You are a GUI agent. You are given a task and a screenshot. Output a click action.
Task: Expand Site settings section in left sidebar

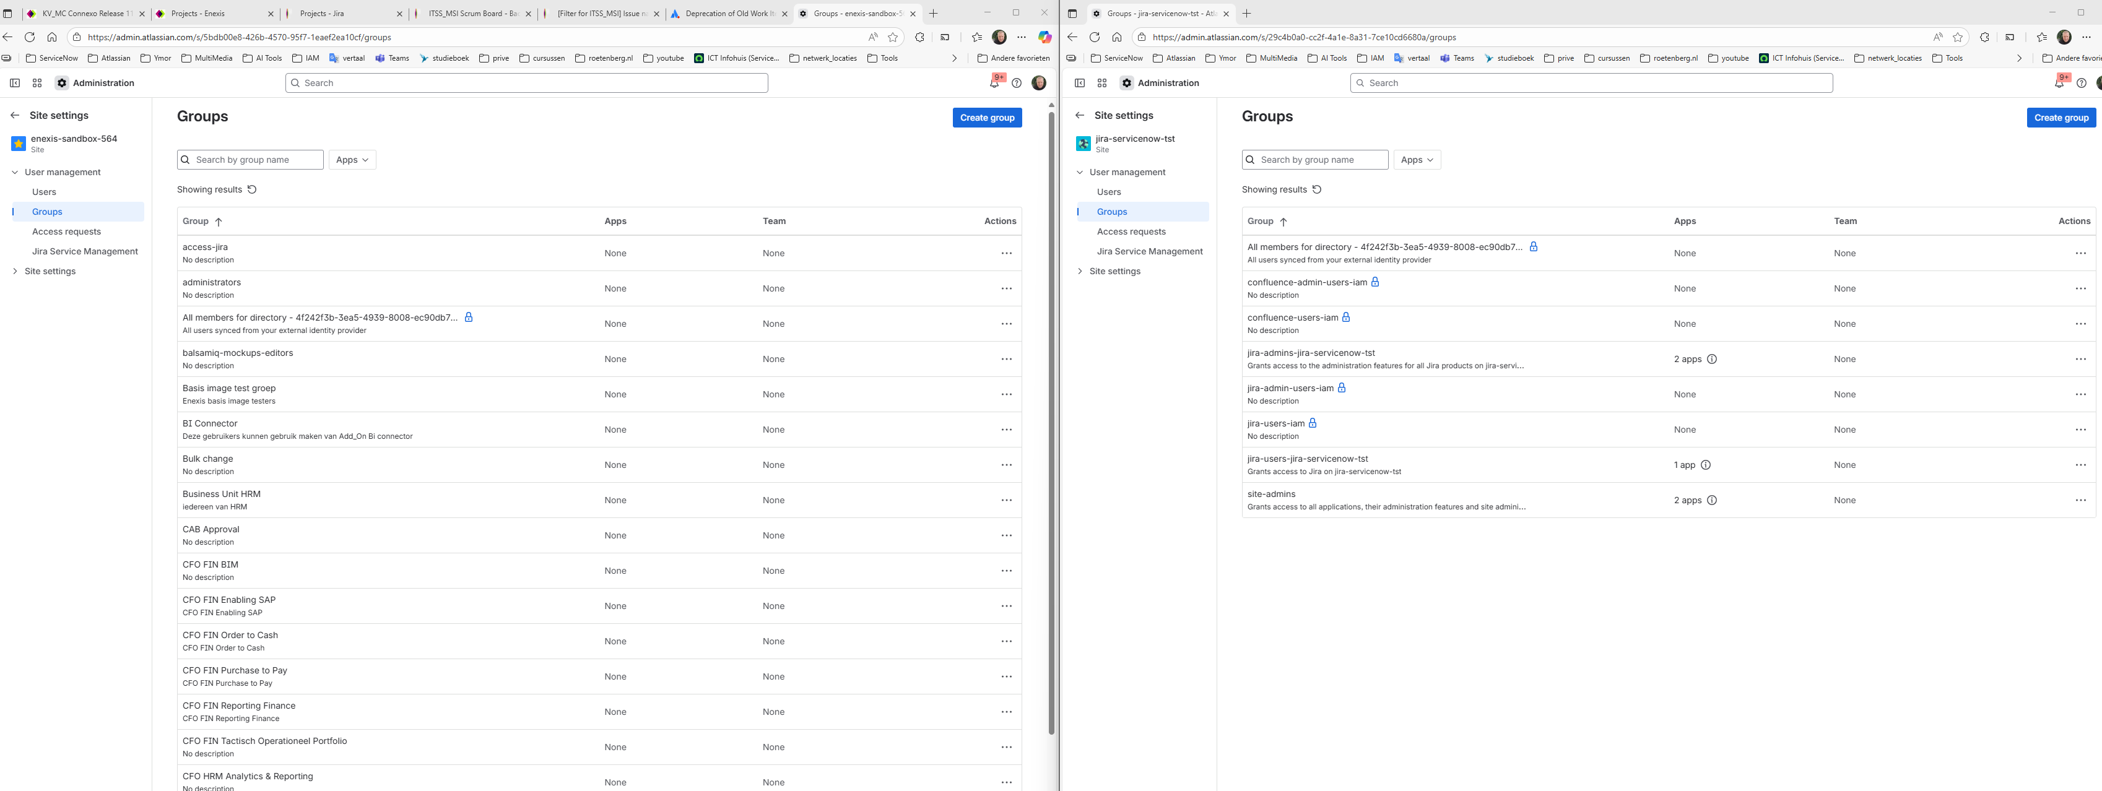(x=15, y=272)
